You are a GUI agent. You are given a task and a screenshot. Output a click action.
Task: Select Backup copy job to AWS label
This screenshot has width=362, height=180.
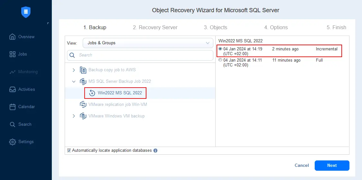pyautogui.click(x=112, y=70)
